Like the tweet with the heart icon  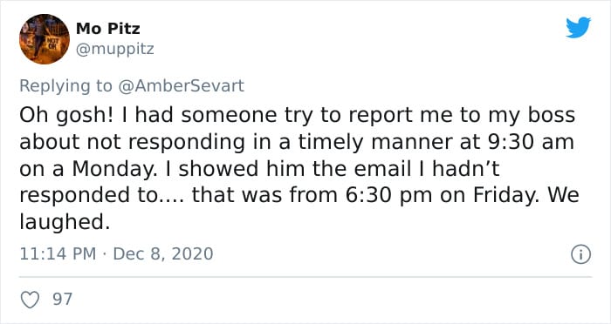coord(30,300)
